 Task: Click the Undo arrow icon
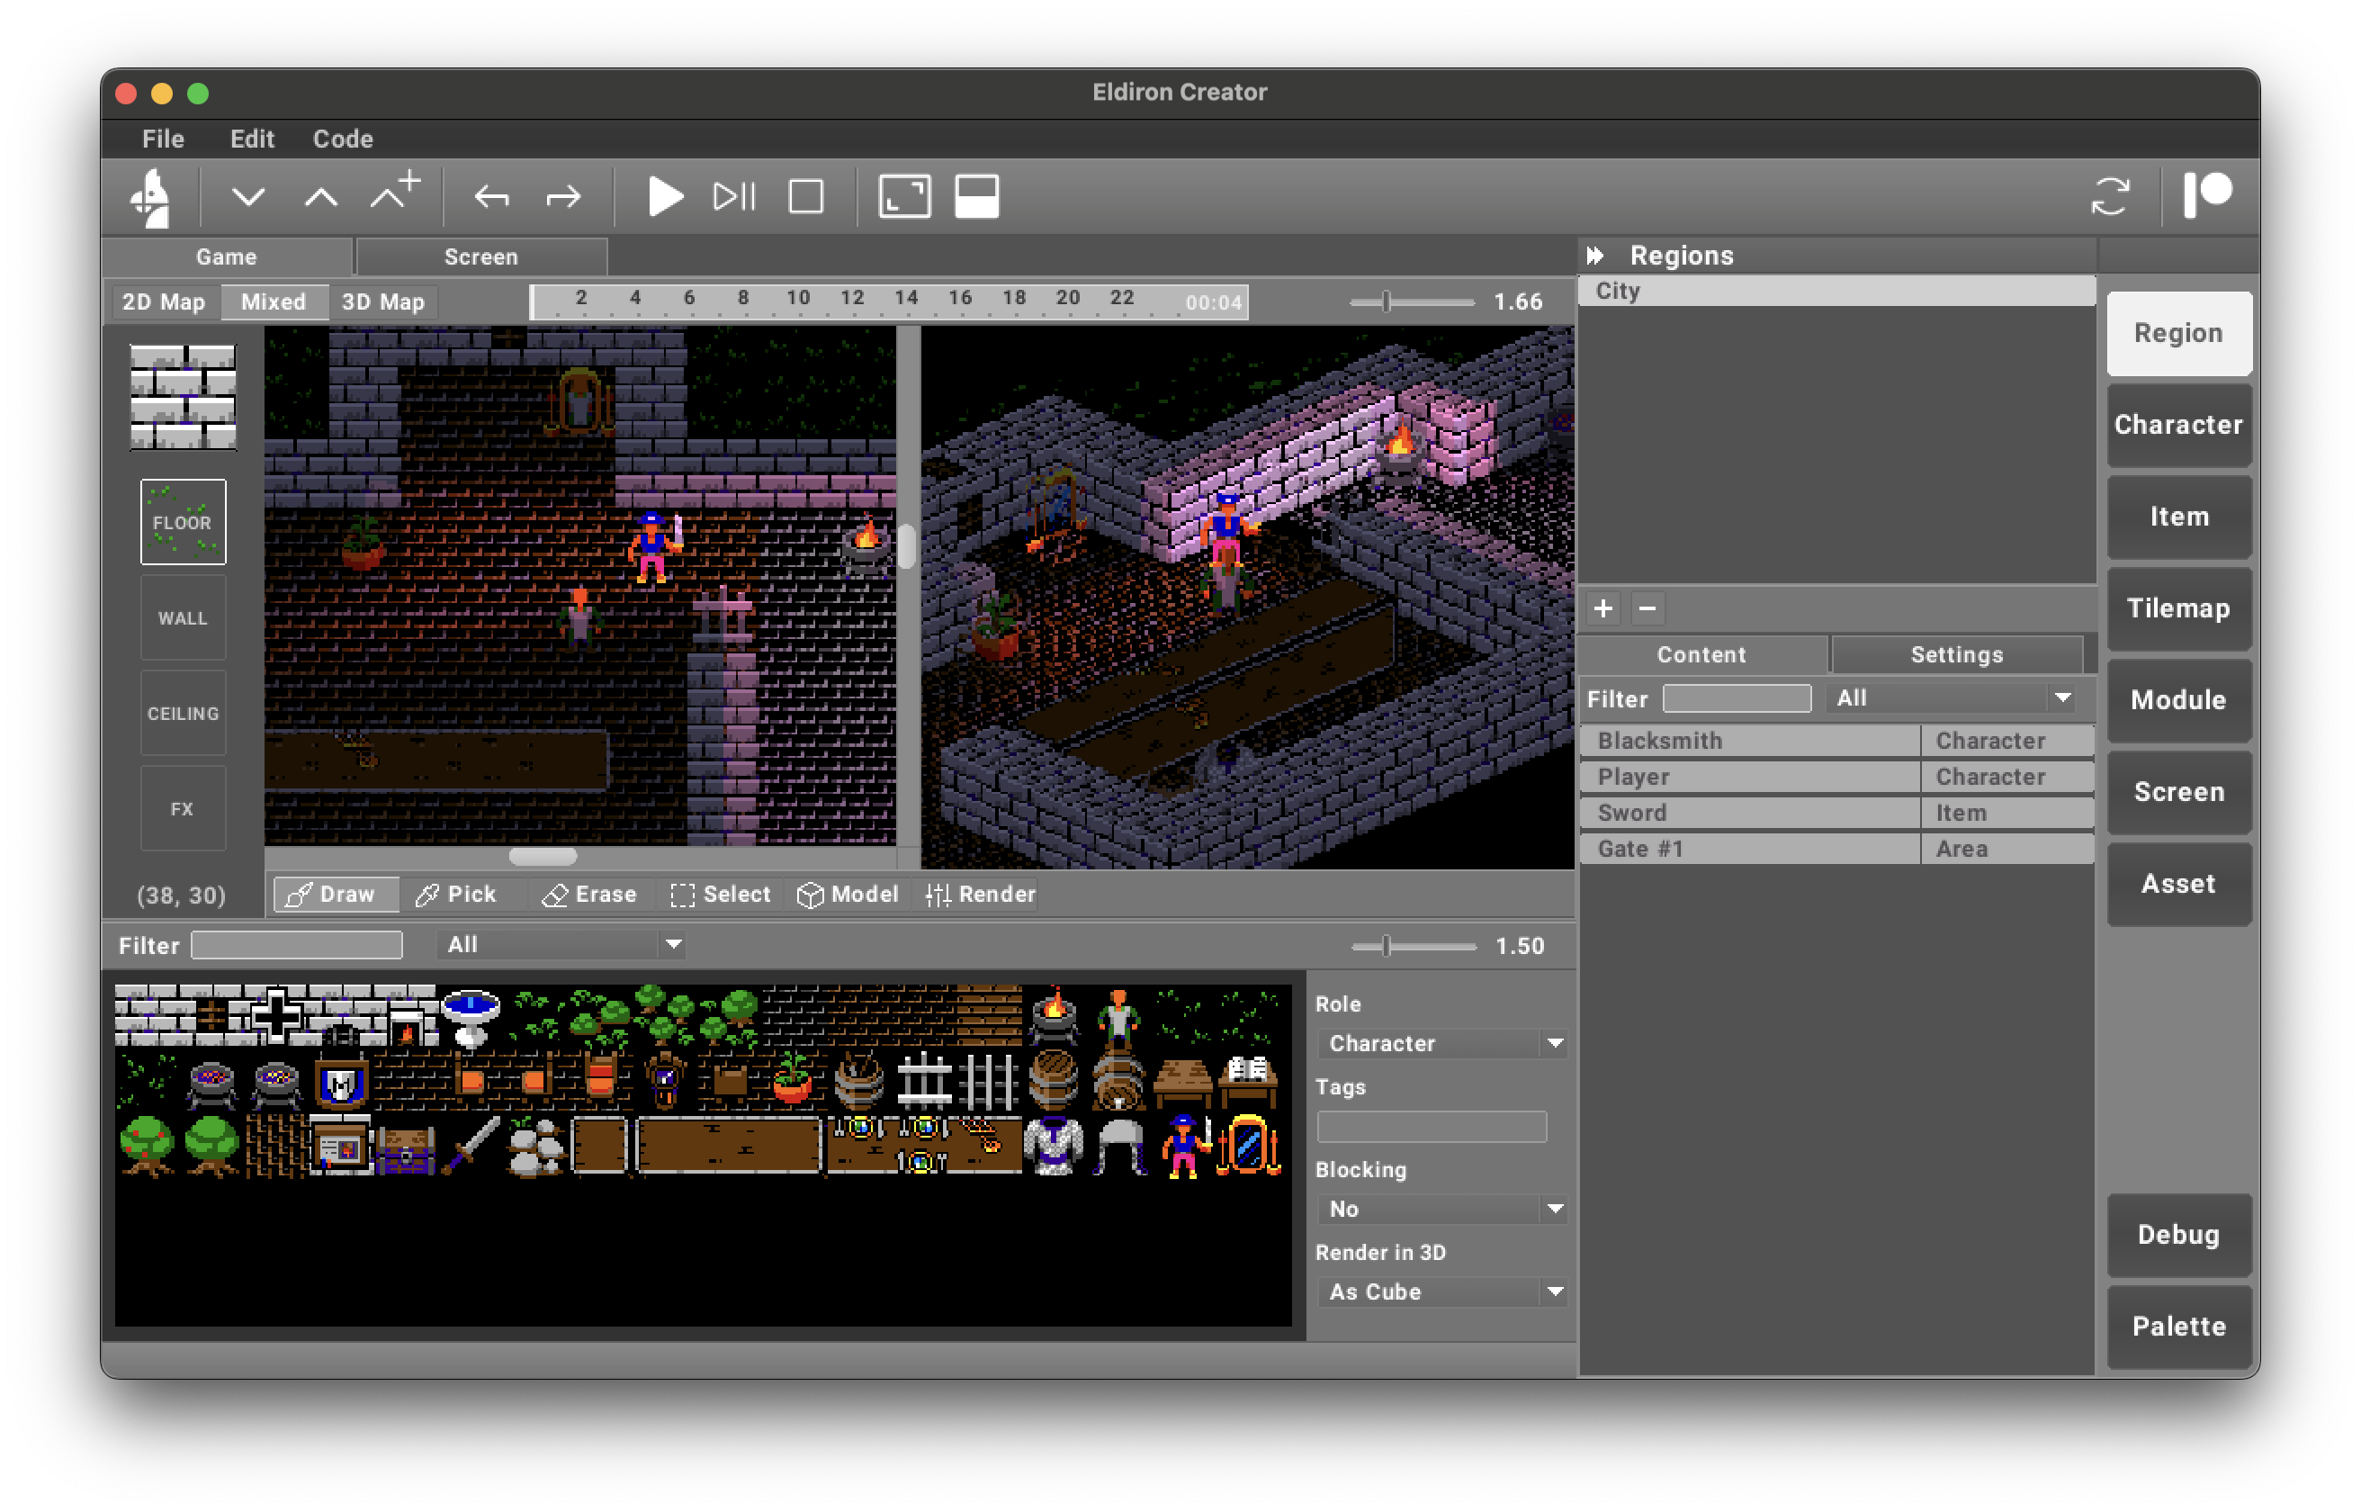[491, 197]
